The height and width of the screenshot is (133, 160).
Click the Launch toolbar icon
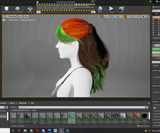click(x=121, y=9)
